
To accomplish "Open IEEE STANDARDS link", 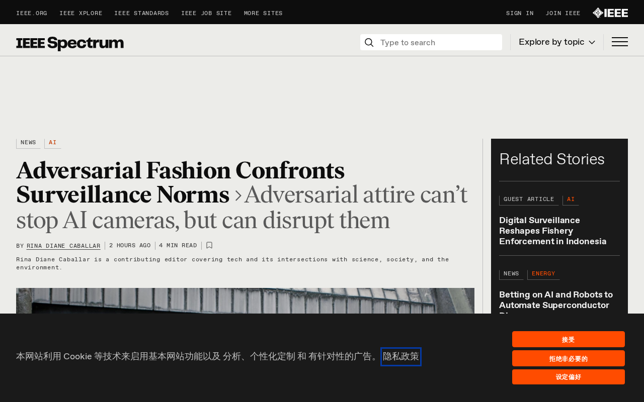I will coord(141,14).
